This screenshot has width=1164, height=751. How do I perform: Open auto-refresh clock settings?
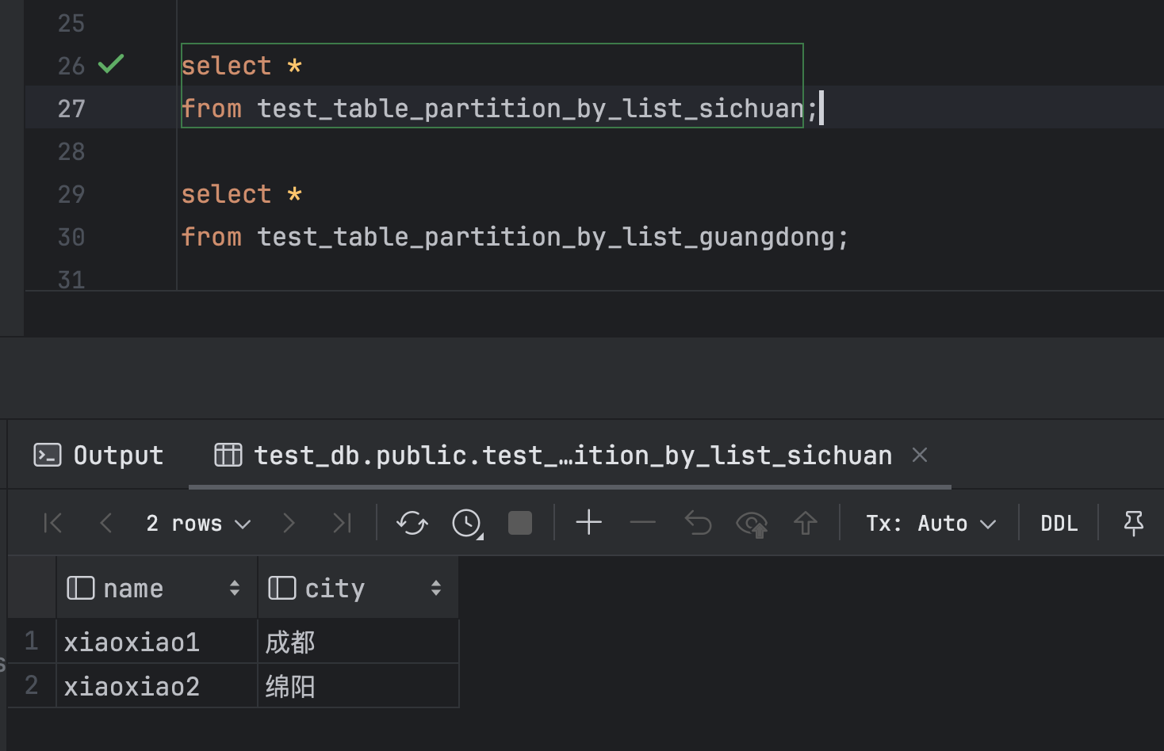pyautogui.click(x=467, y=524)
